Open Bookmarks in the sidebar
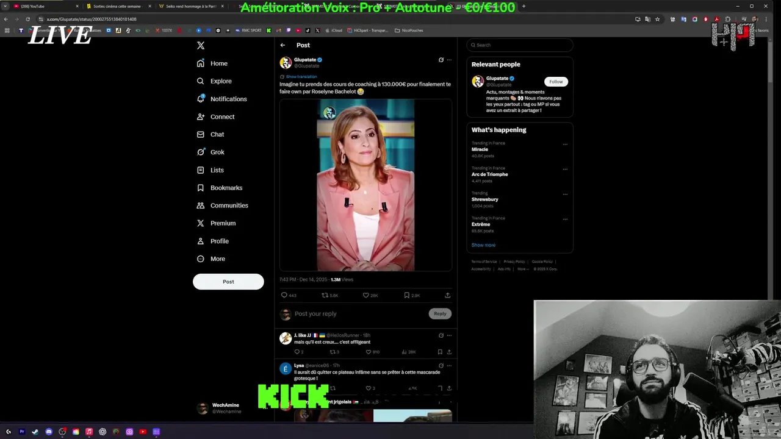The height and width of the screenshot is (439, 781). [x=220, y=188]
